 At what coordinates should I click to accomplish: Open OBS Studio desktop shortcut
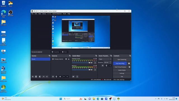[x=11, y=13]
